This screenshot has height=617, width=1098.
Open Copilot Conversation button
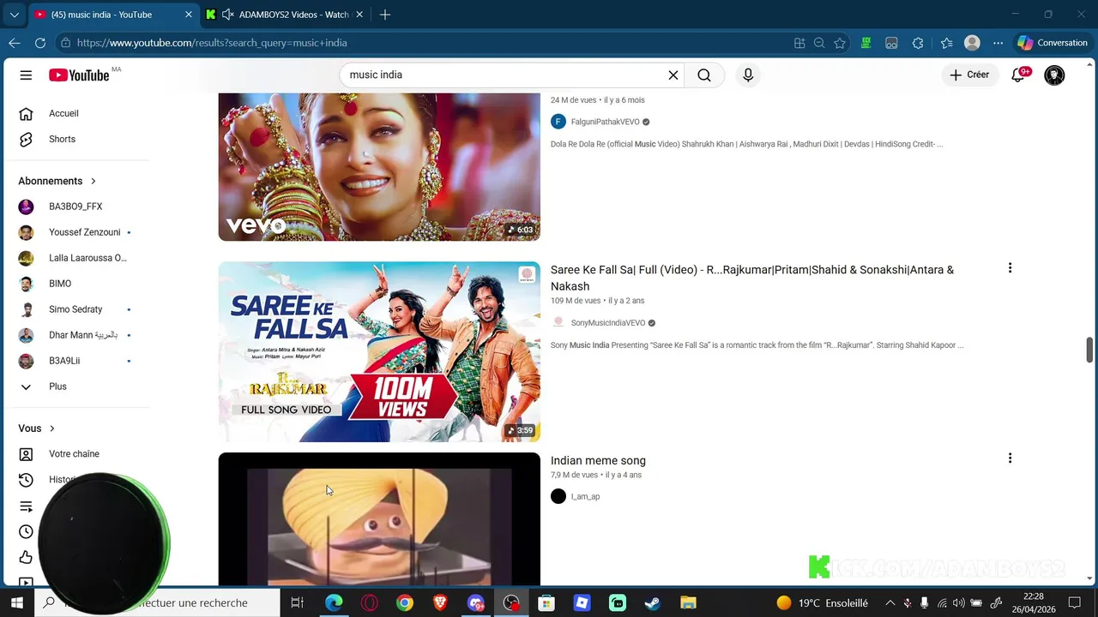click(1053, 43)
